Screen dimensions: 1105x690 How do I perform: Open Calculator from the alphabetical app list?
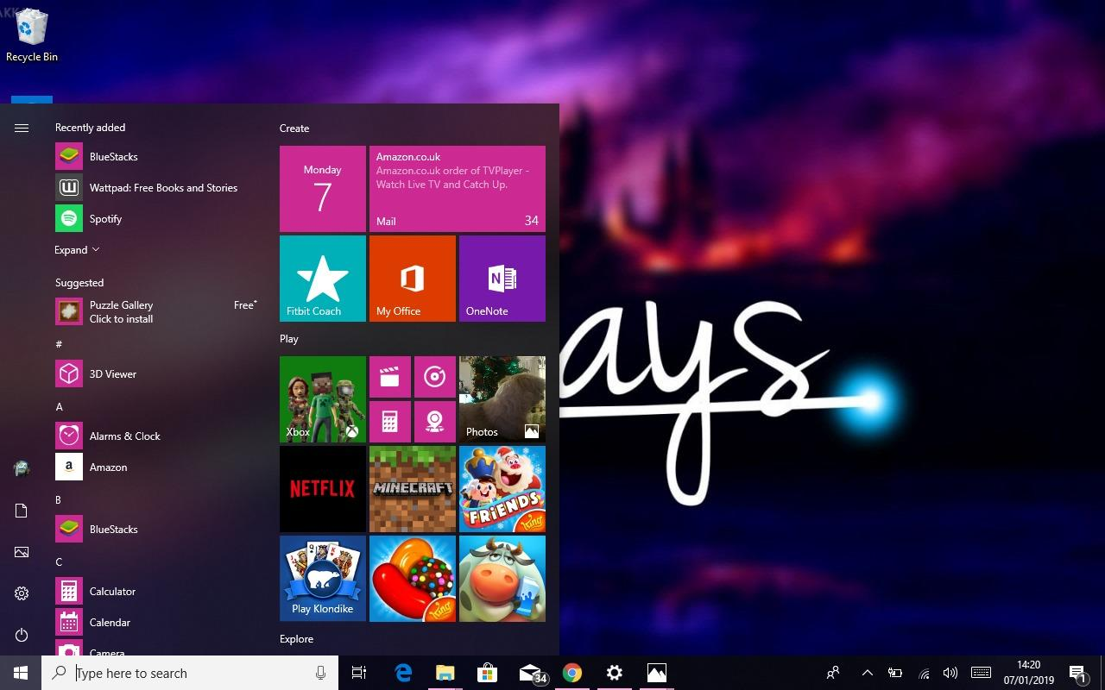click(x=155, y=592)
